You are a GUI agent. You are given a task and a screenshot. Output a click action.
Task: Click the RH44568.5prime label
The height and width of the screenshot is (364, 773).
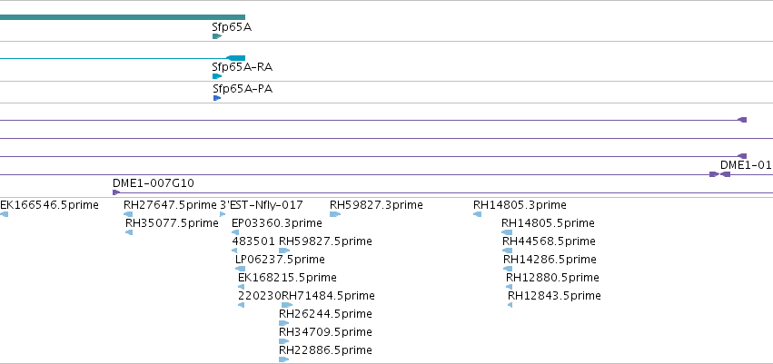pyautogui.click(x=549, y=241)
